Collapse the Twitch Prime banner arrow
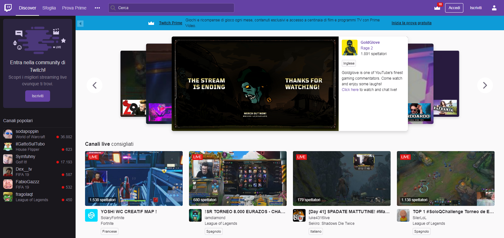 [81, 24]
